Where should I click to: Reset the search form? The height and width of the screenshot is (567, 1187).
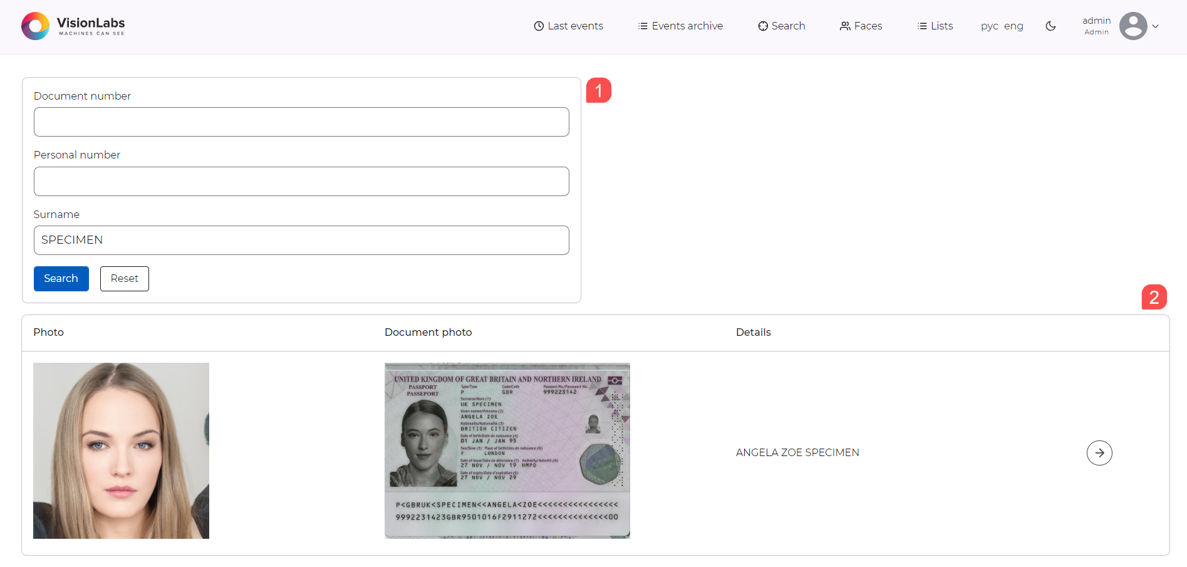click(124, 278)
